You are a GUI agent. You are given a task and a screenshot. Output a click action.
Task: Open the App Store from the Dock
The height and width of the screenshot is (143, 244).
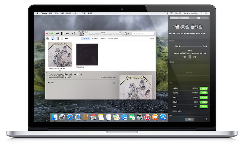coord(163,117)
